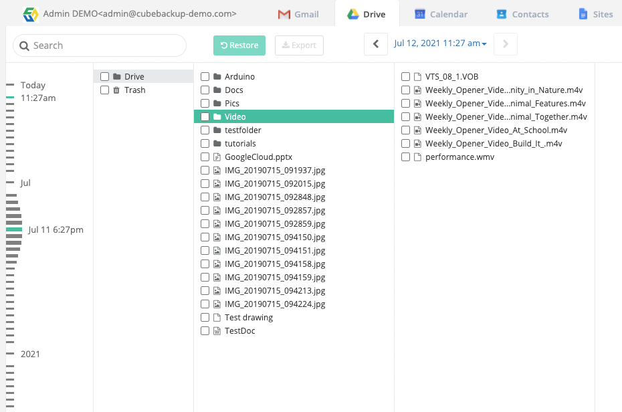Select the IMG_20190715_092015.jpg file name
The height and width of the screenshot is (412, 622).
tap(275, 184)
